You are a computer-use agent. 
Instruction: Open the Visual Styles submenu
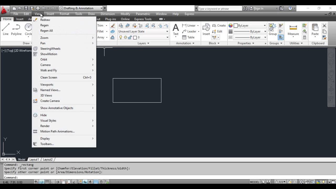(x=64, y=120)
